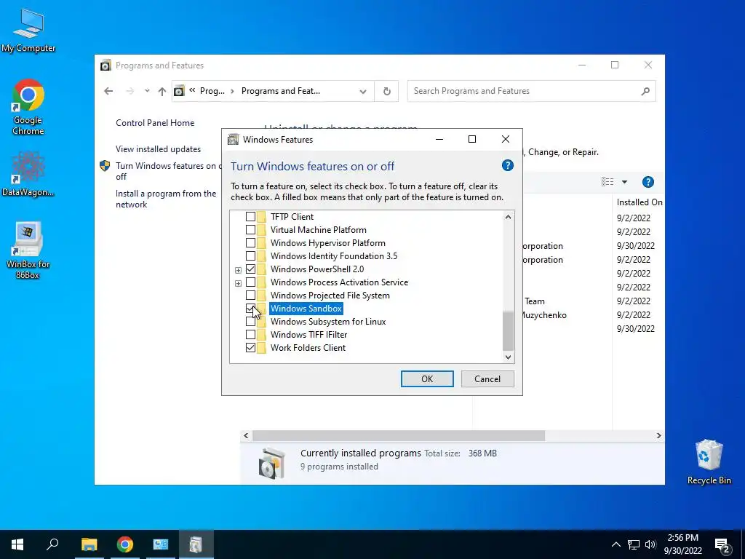Sort by Installed On column header
745x559 pixels.
tap(639, 202)
